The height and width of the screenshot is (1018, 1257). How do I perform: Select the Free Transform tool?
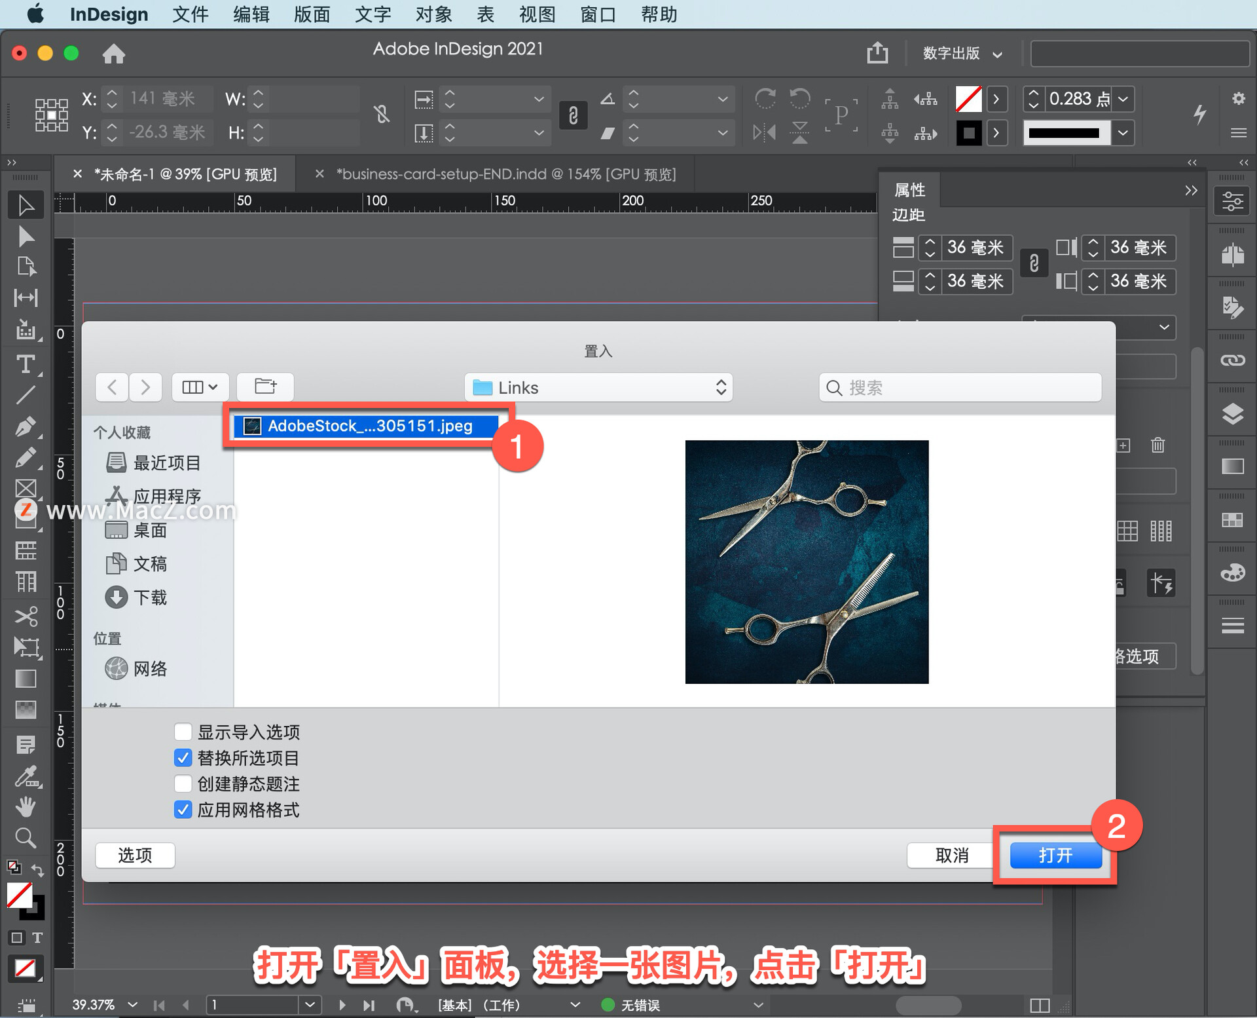coord(26,647)
